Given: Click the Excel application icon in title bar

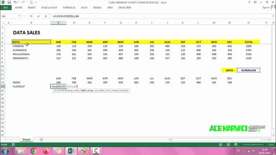Looking at the screenshot, I should (x=3, y=2).
